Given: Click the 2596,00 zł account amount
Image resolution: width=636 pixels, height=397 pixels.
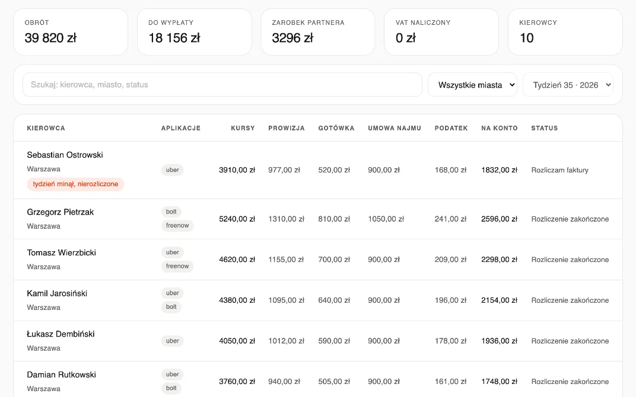Looking at the screenshot, I should [x=500, y=219].
